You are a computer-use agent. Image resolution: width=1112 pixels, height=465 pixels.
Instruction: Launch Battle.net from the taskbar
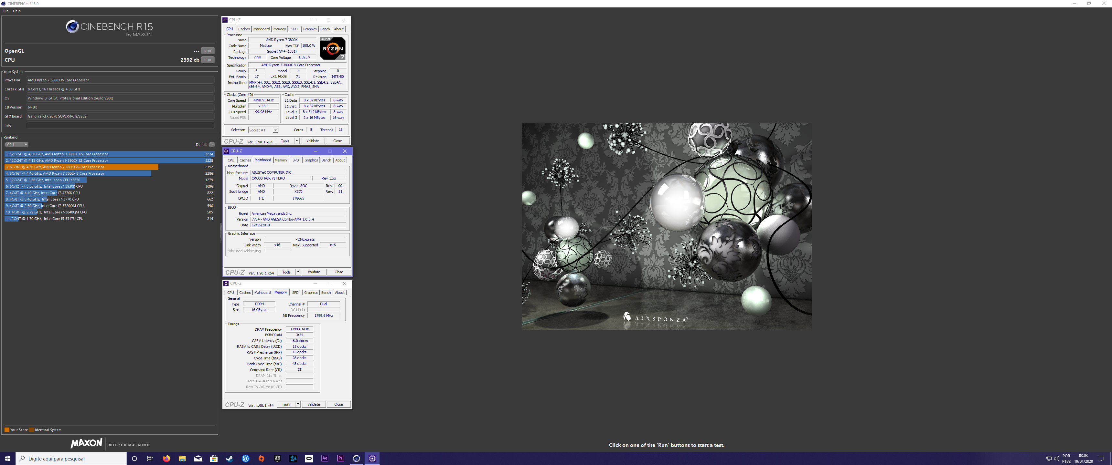point(293,459)
